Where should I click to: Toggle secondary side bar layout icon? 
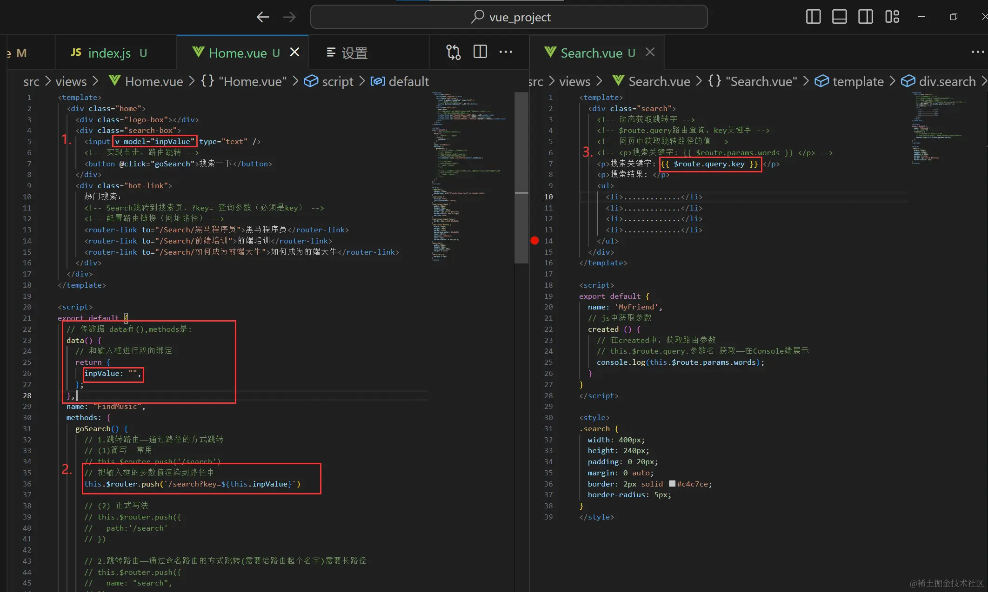[x=866, y=17]
